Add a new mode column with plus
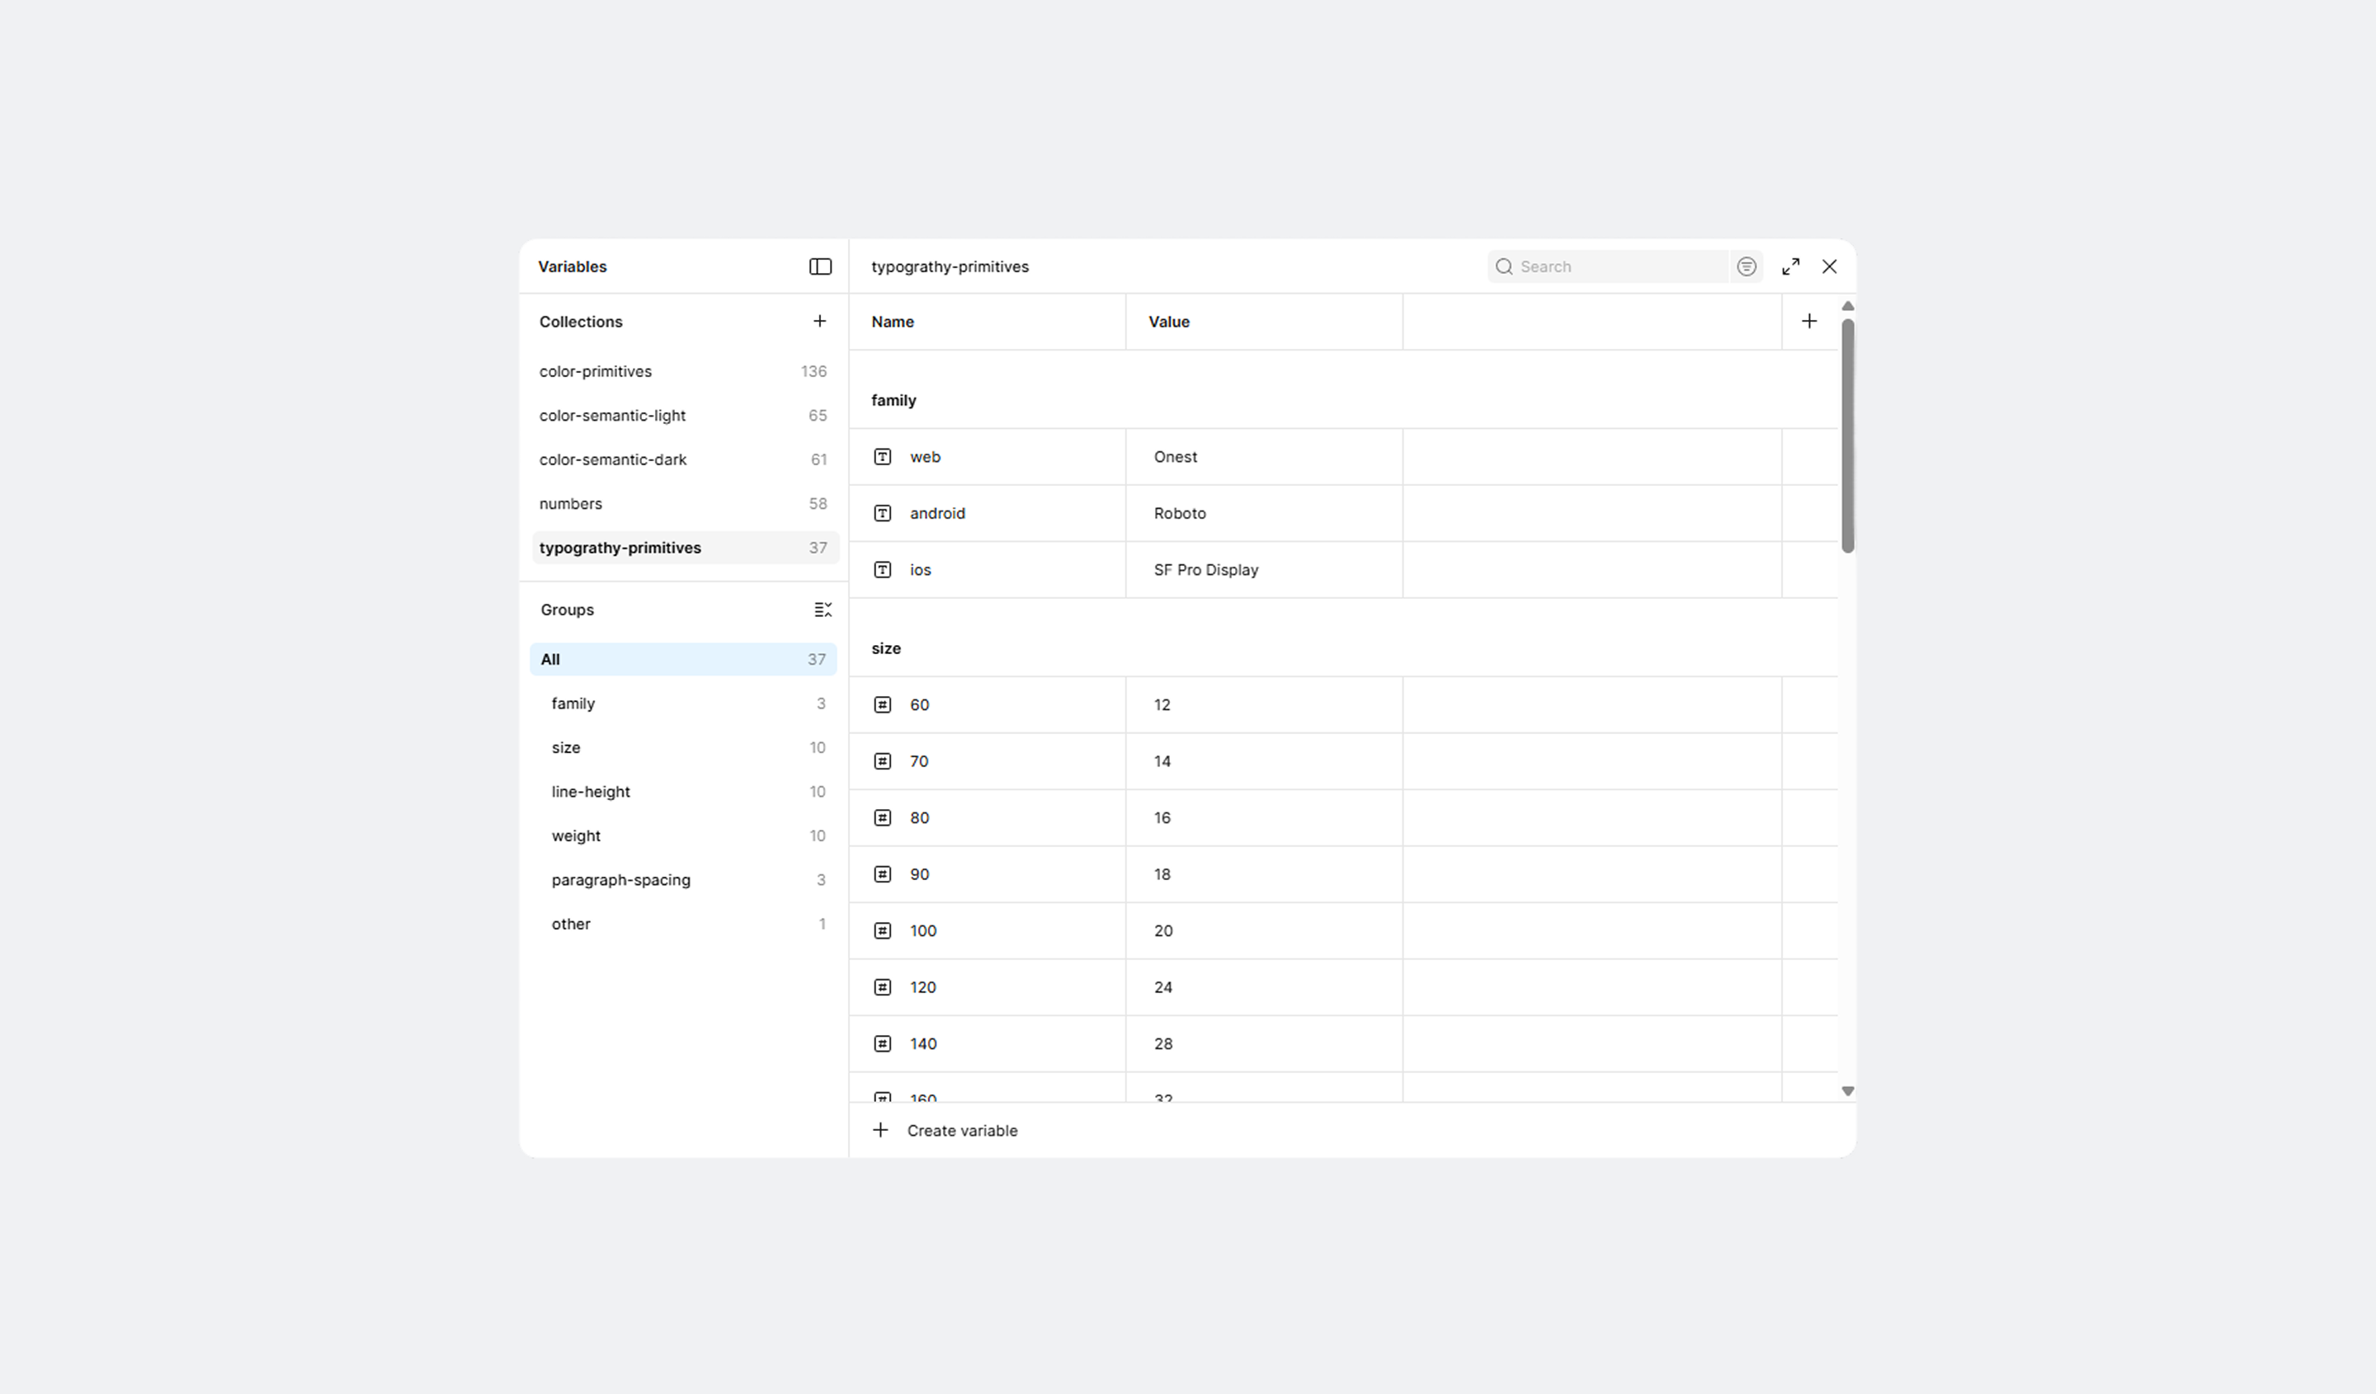This screenshot has width=2376, height=1394. point(1808,322)
